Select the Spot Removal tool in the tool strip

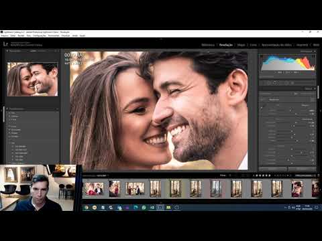tap(275, 83)
